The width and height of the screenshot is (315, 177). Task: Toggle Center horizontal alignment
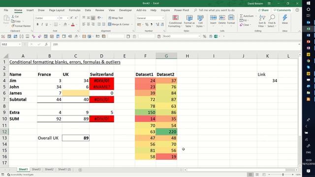pyautogui.click(x=89, y=24)
